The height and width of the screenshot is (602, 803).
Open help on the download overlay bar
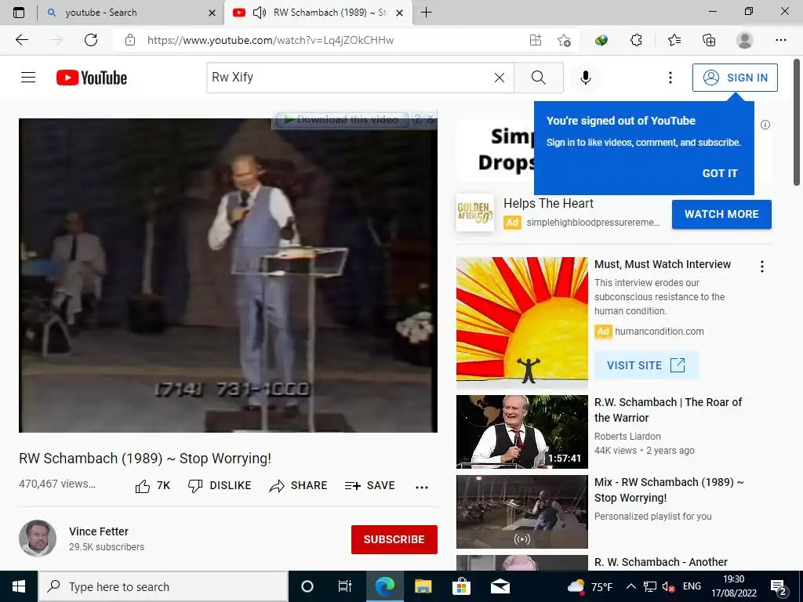(x=417, y=119)
